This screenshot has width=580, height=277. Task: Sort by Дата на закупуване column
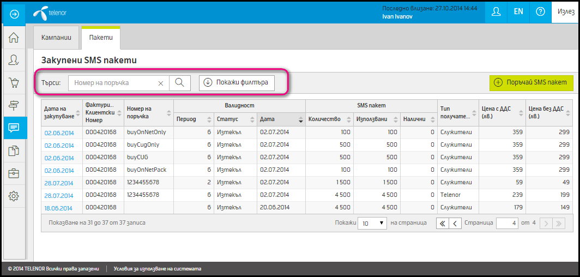[x=62, y=112]
